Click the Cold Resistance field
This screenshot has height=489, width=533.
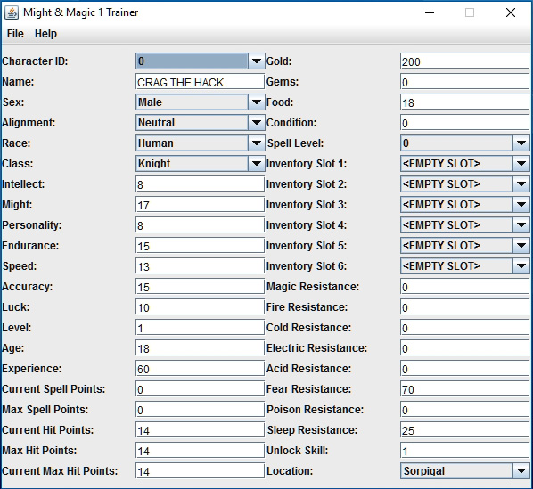(464, 328)
